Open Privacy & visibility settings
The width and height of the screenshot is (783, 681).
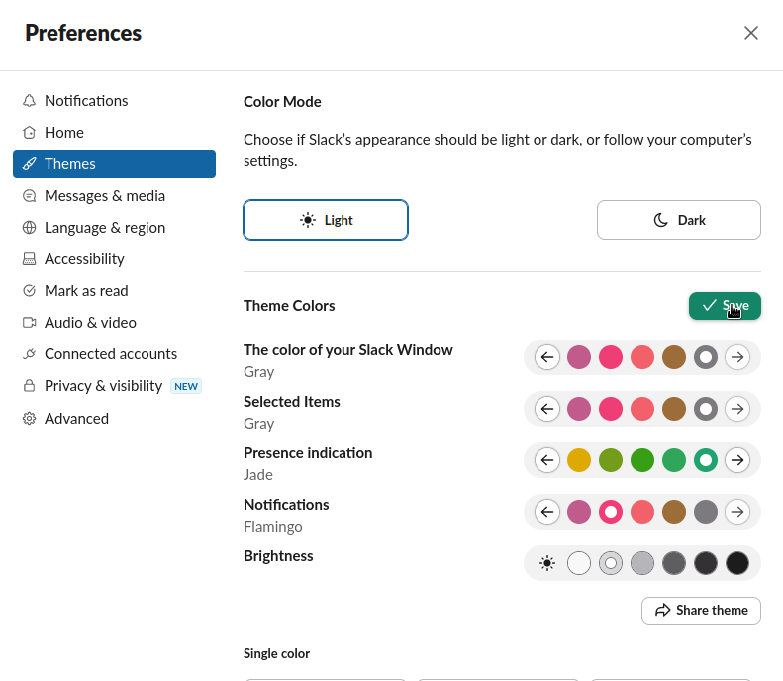[115, 386]
